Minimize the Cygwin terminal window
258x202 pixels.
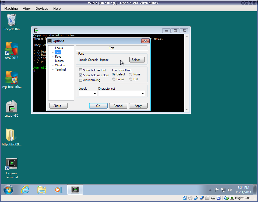coord(166,31)
